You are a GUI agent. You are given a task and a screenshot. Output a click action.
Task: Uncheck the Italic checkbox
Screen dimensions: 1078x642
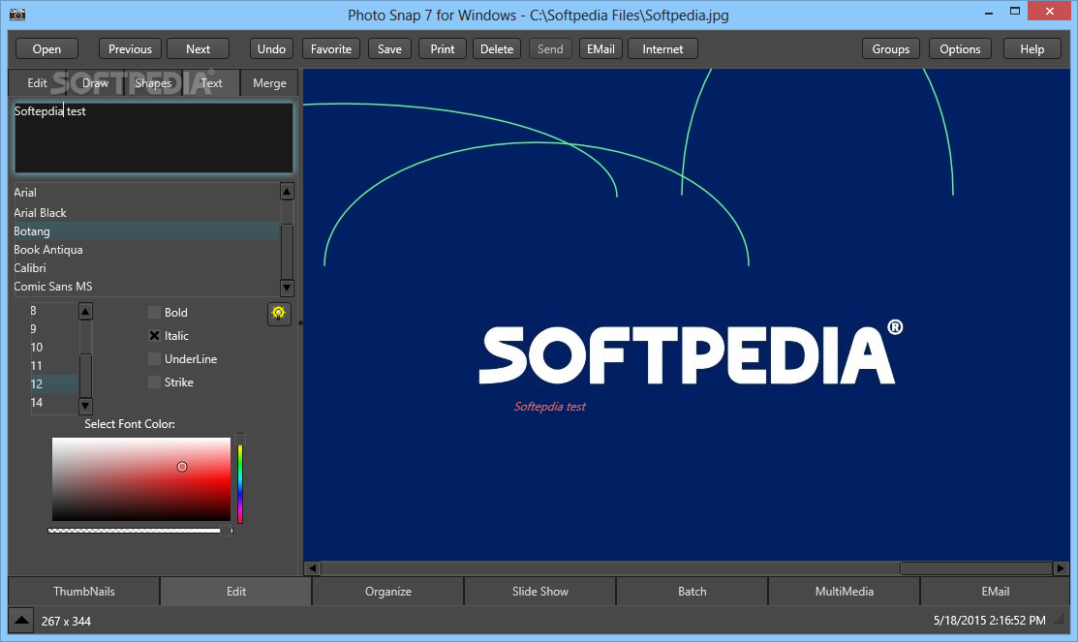pyautogui.click(x=154, y=335)
